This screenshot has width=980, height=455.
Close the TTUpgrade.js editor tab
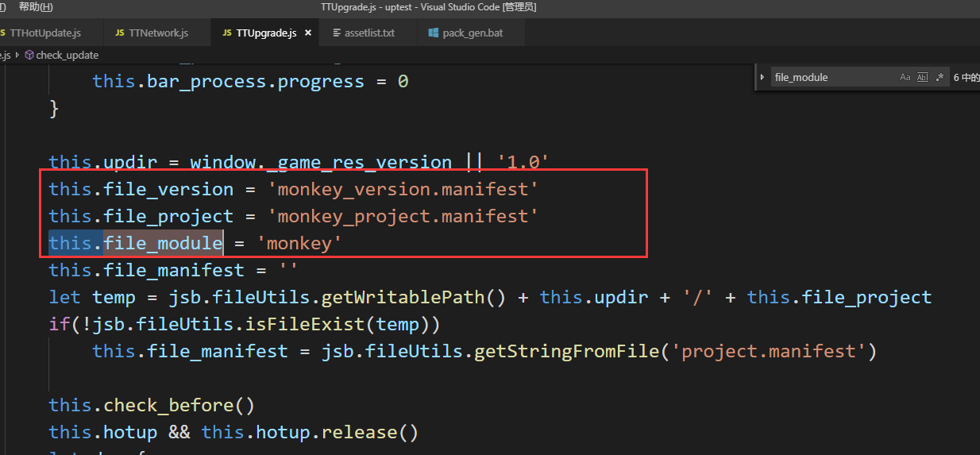308,33
